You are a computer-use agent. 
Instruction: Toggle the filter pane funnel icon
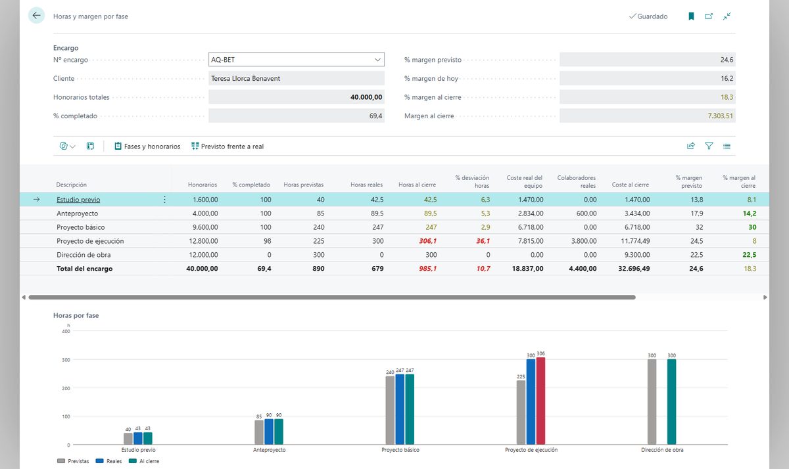tap(709, 146)
